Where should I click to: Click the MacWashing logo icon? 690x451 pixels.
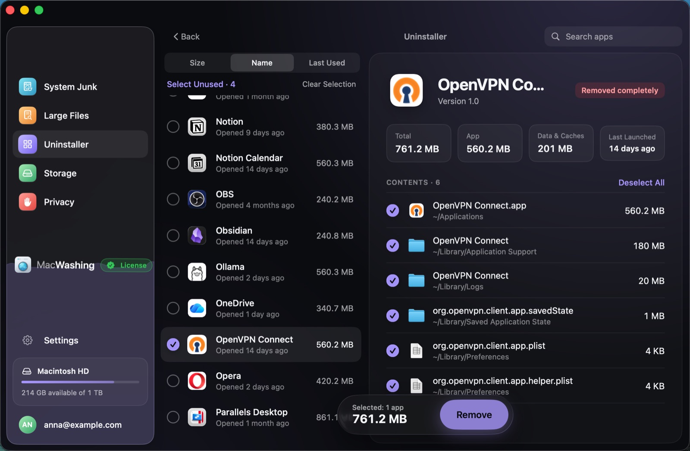[x=23, y=265]
